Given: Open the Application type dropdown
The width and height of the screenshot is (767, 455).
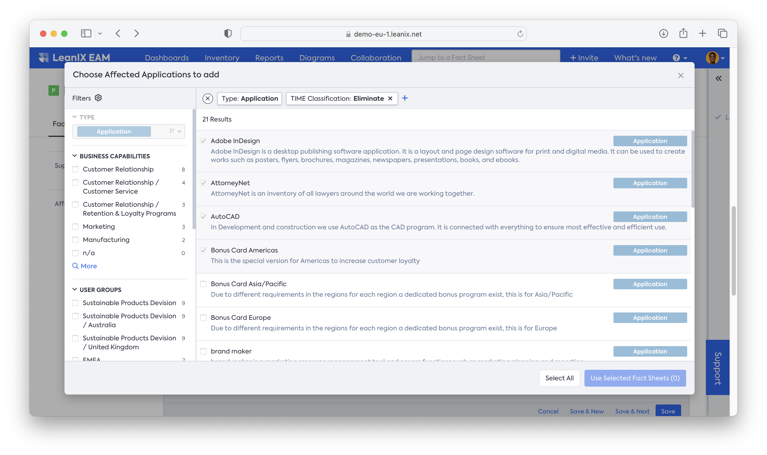Looking at the screenshot, I should [x=179, y=132].
